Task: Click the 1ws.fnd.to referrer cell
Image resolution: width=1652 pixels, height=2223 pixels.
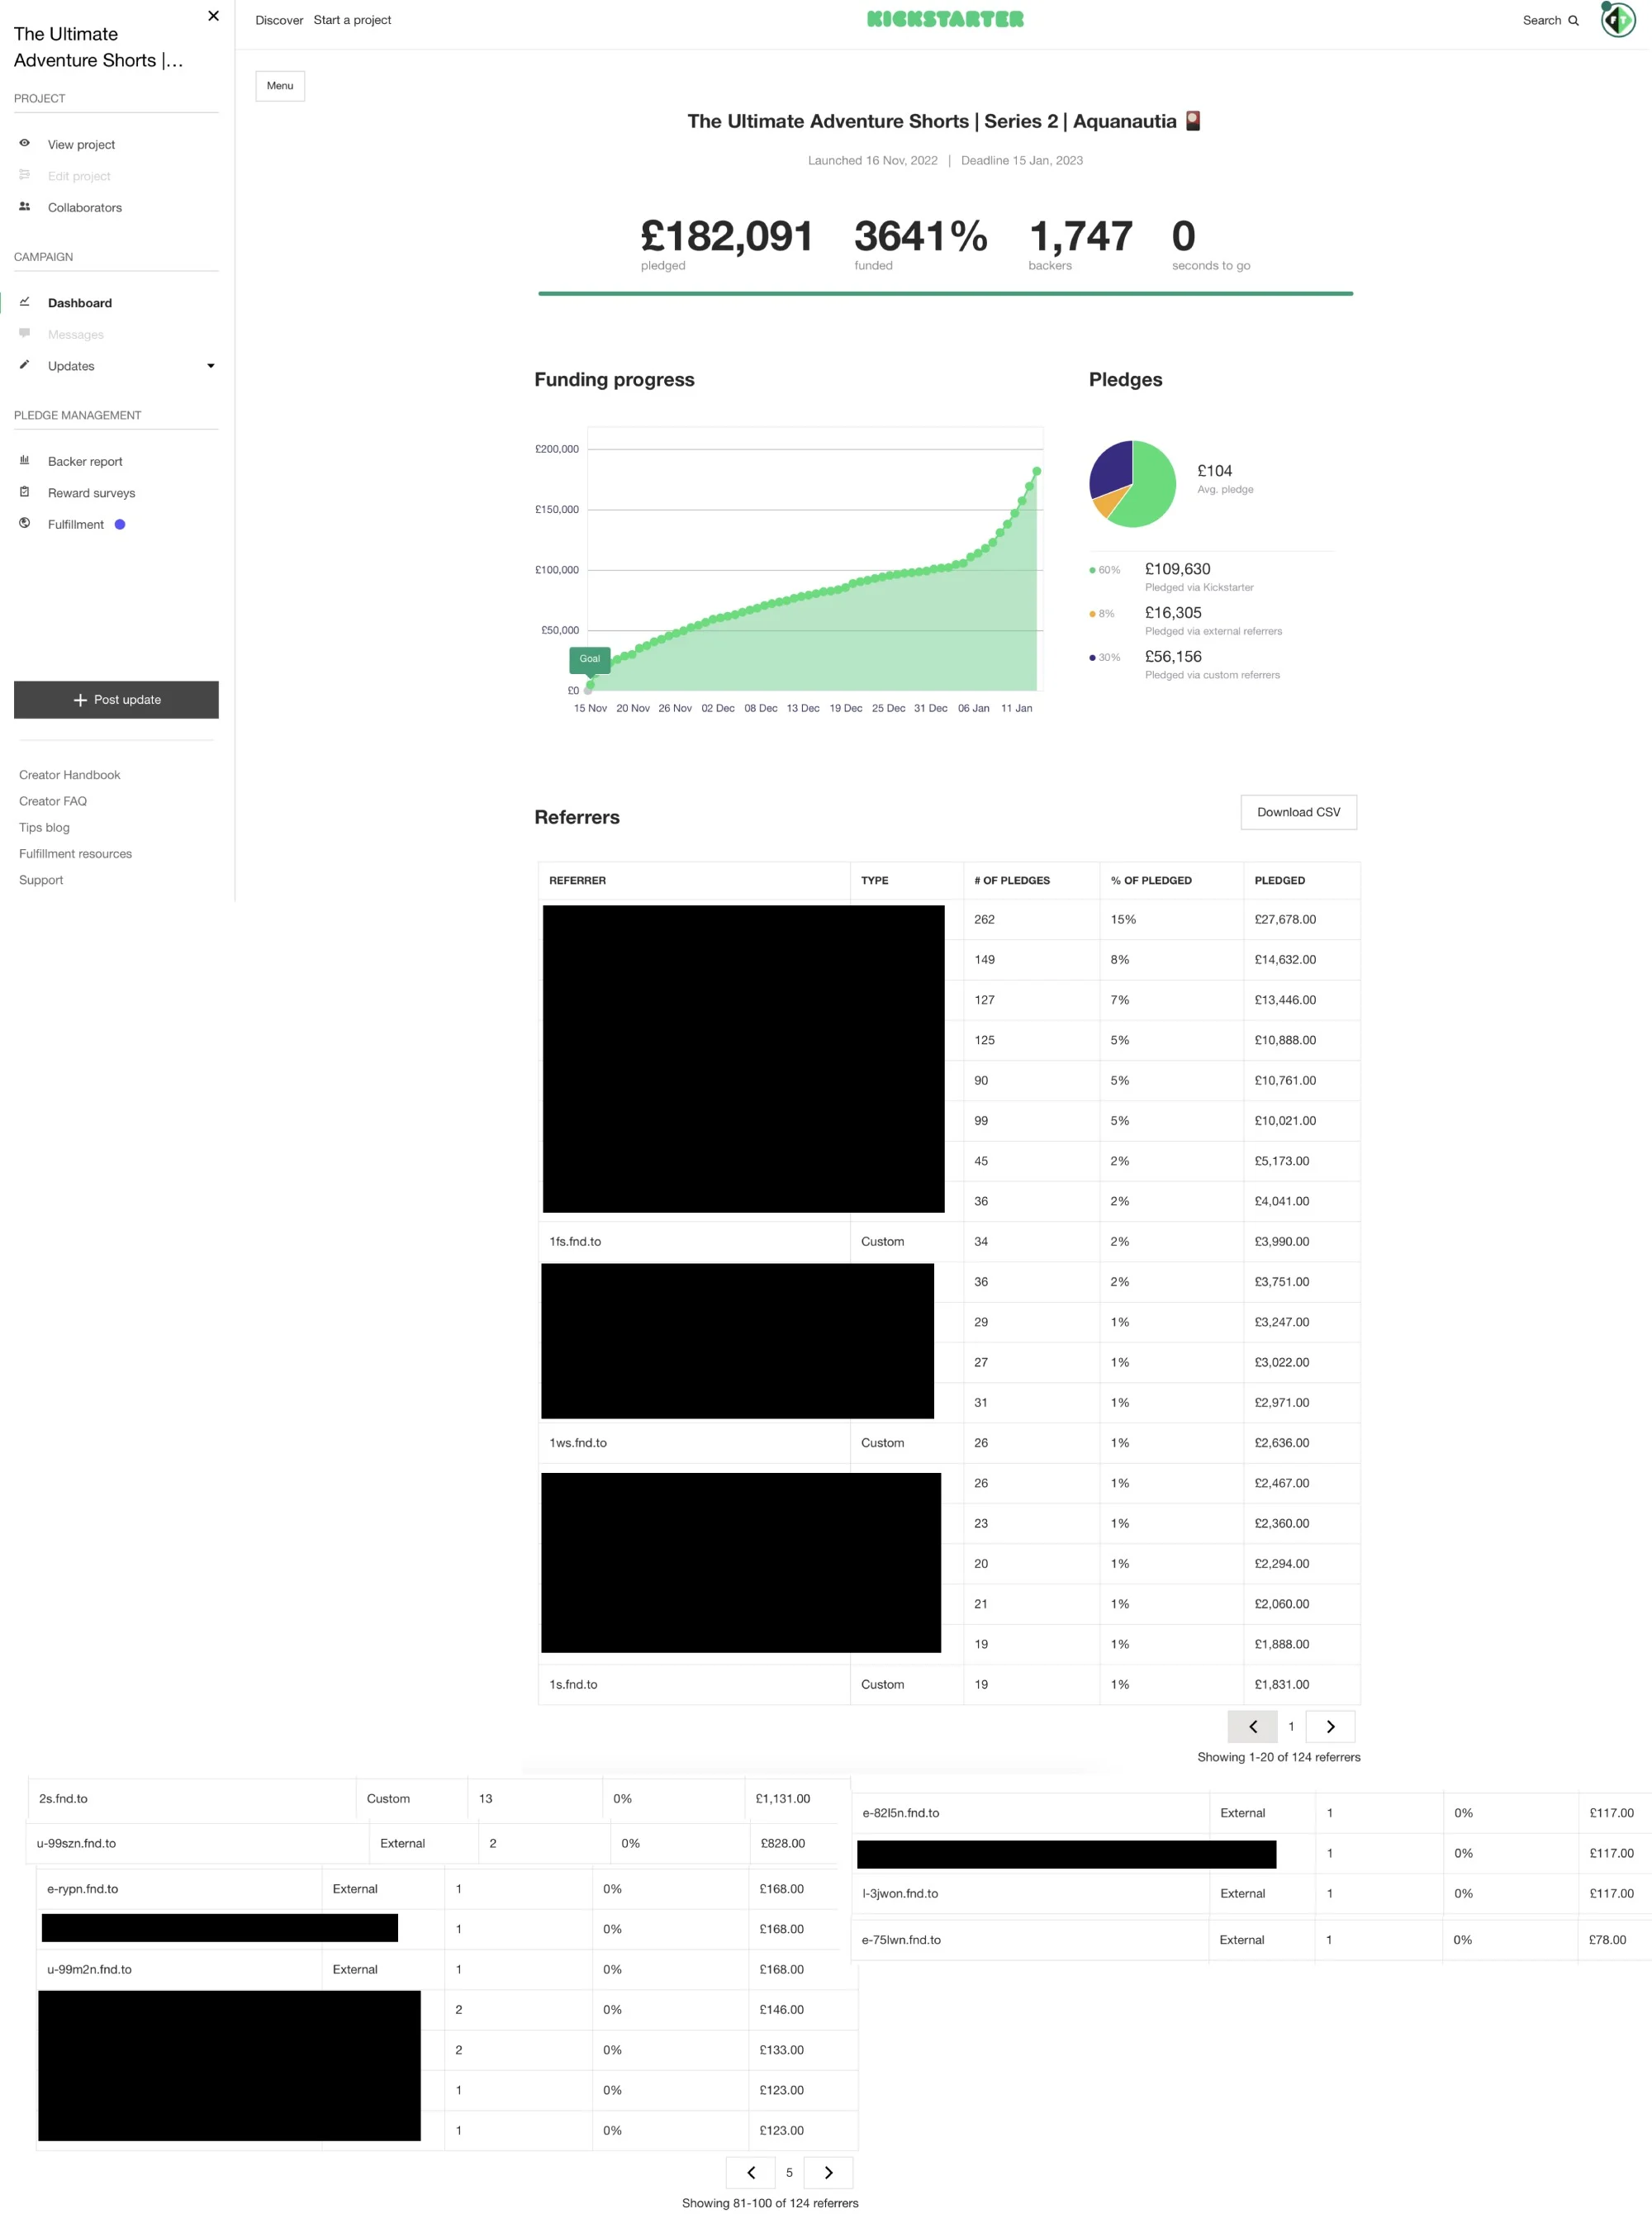Action: pos(694,1443)
